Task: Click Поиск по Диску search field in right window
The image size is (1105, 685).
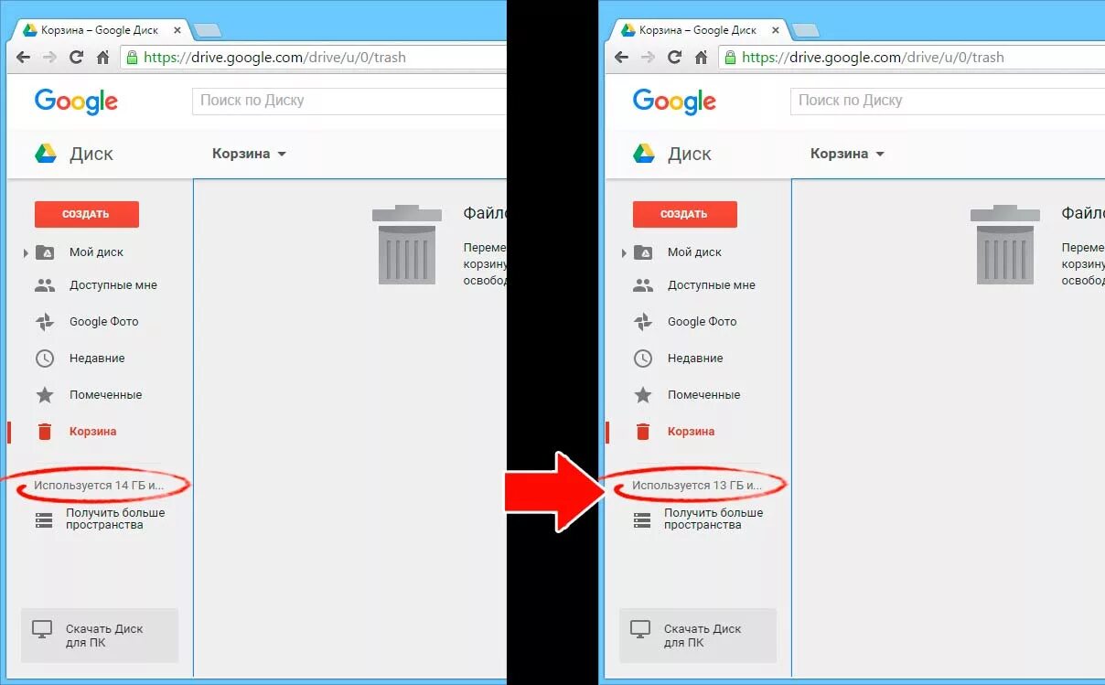Action: 947,101
